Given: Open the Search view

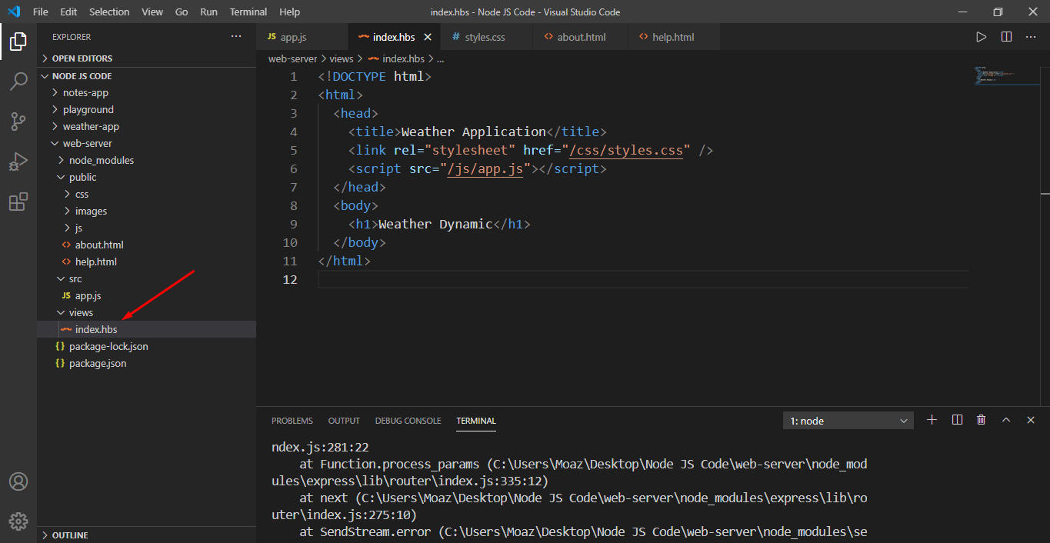Looking at the screenshot, I should coord(18,82).
